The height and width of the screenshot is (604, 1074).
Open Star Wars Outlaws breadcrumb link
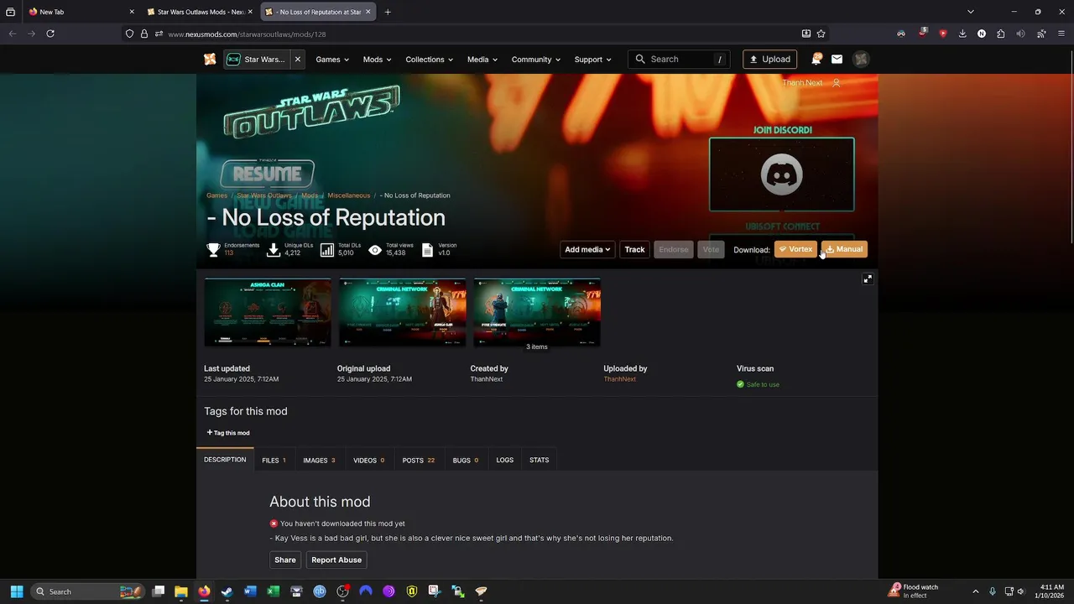pyautogui.click(x=264, y=195)
